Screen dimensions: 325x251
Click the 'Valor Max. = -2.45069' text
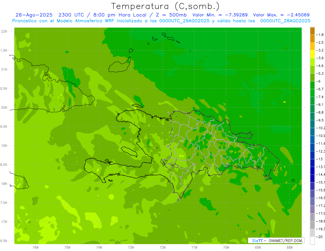click(x=281, y=15)
